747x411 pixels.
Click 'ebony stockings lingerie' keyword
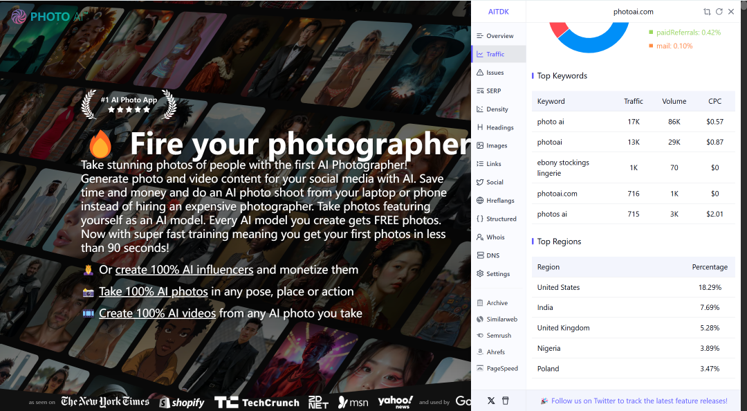pyautogui.click(x=563, y=168)
